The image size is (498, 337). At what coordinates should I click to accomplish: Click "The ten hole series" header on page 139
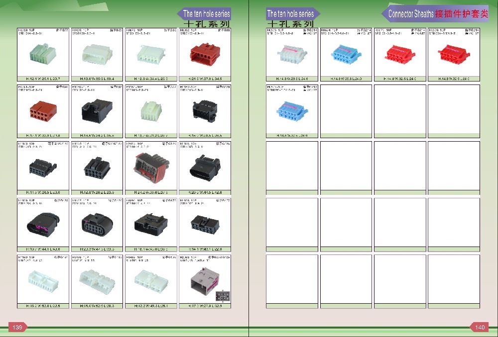[x=207, y=14]
